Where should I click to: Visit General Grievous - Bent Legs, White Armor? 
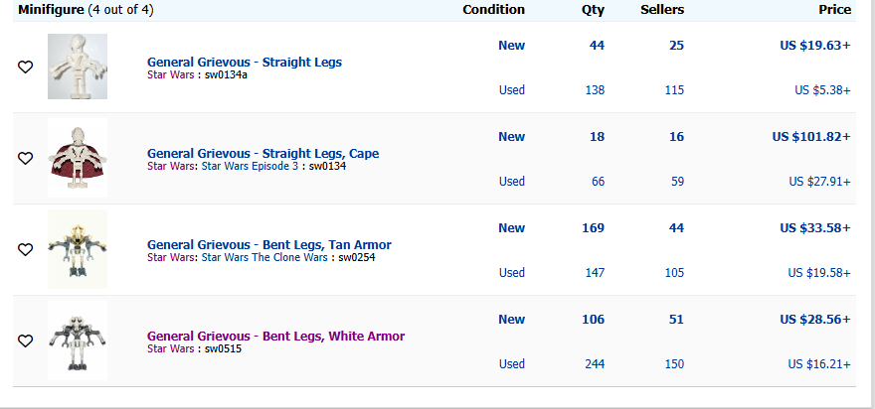(275, 336)
